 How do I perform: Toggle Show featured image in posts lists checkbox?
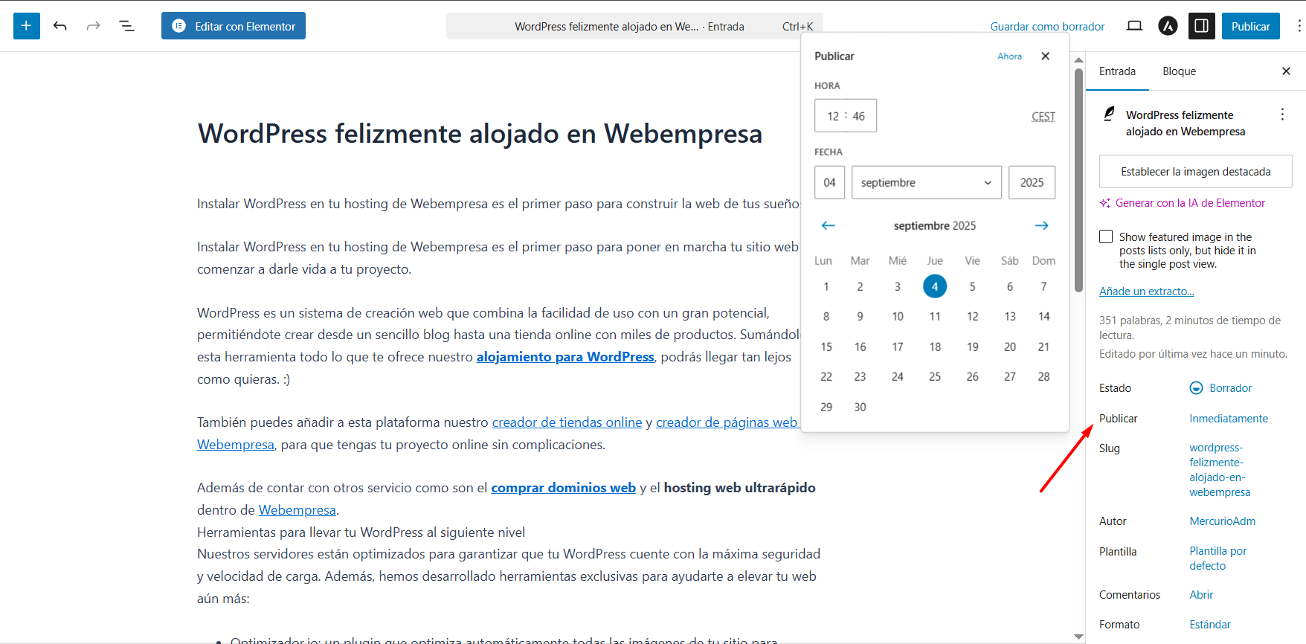1106,236
